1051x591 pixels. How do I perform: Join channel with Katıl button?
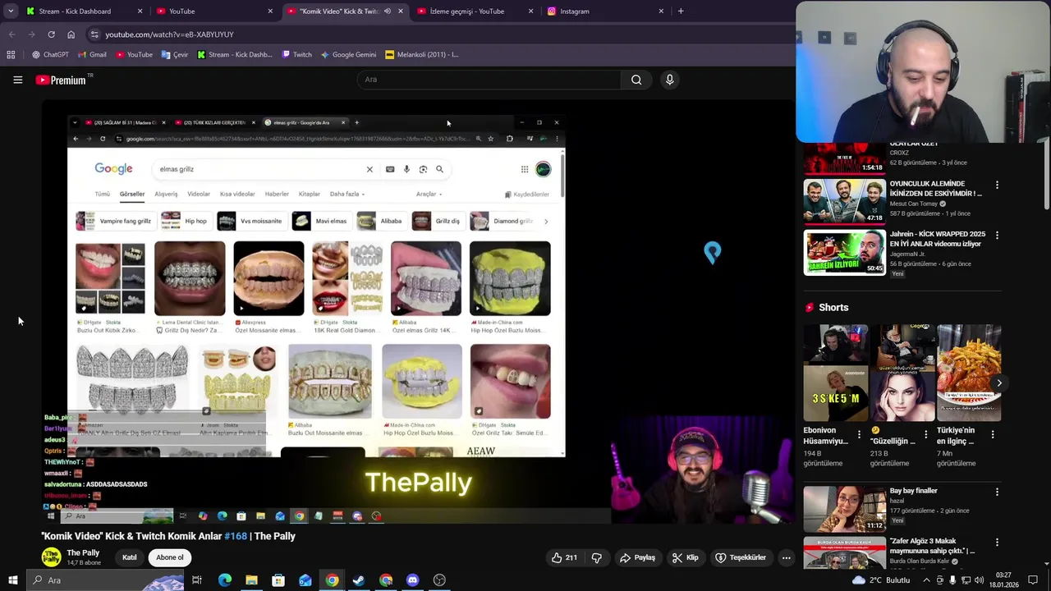(x=130, y=557)
